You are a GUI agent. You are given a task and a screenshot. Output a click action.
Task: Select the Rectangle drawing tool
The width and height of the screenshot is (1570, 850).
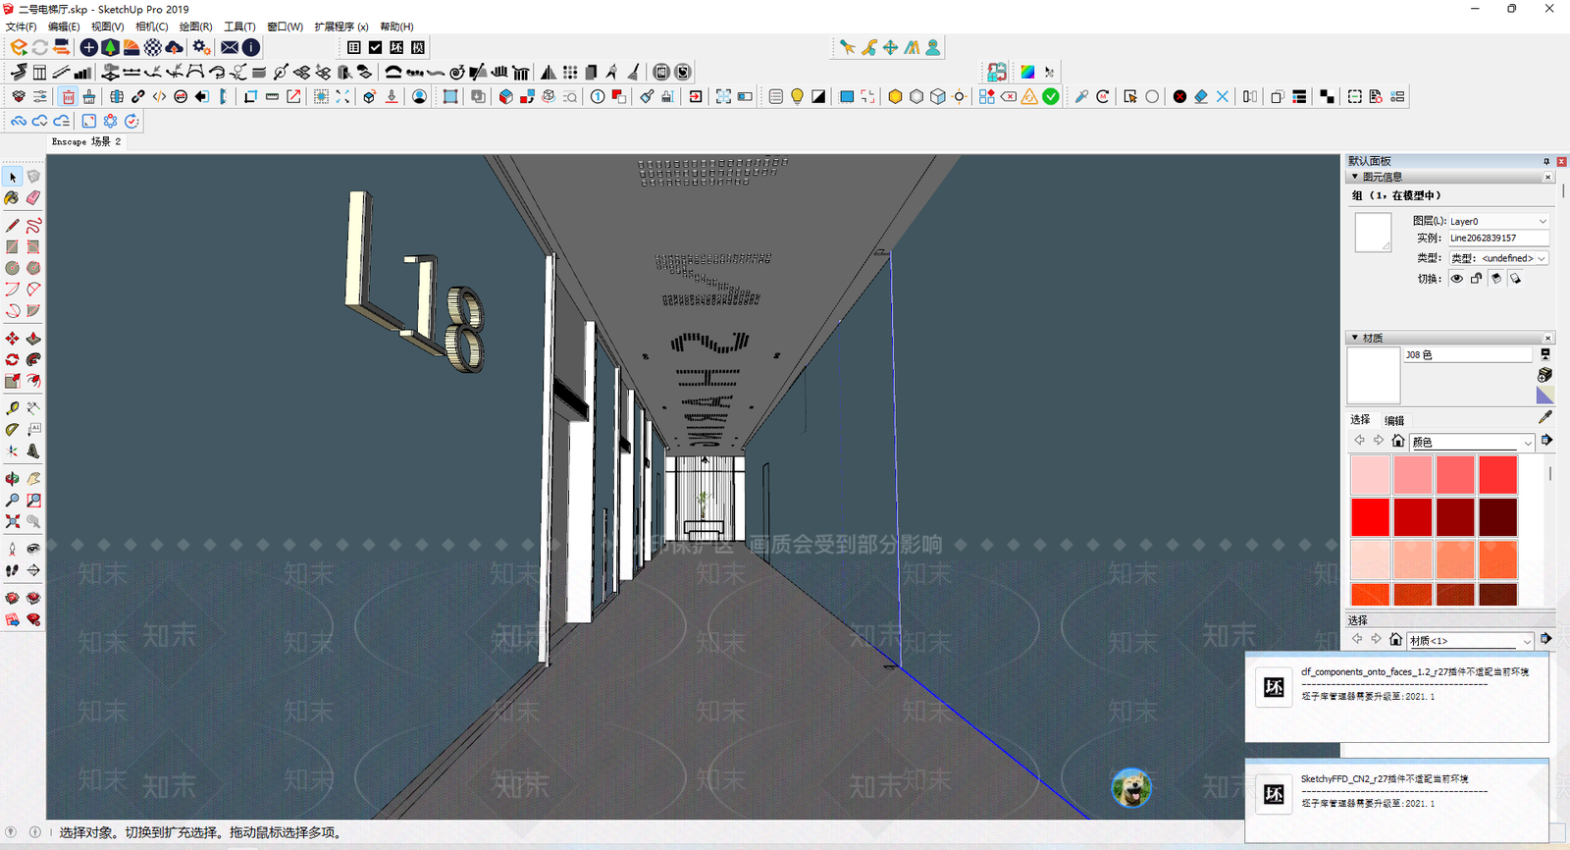[12, 246]
